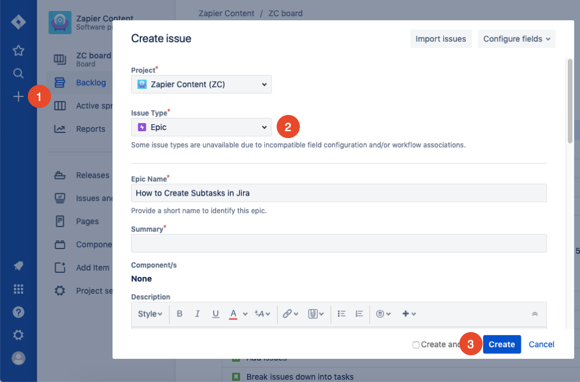Click the Zapier Content project avatar
The width and height of the screenshot is (580, 382).
(60, 23)
